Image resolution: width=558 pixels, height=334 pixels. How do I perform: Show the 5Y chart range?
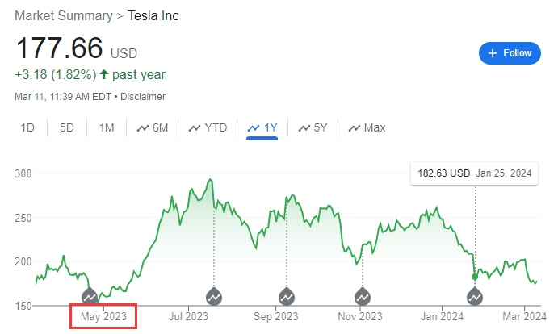tap(313, 127)
